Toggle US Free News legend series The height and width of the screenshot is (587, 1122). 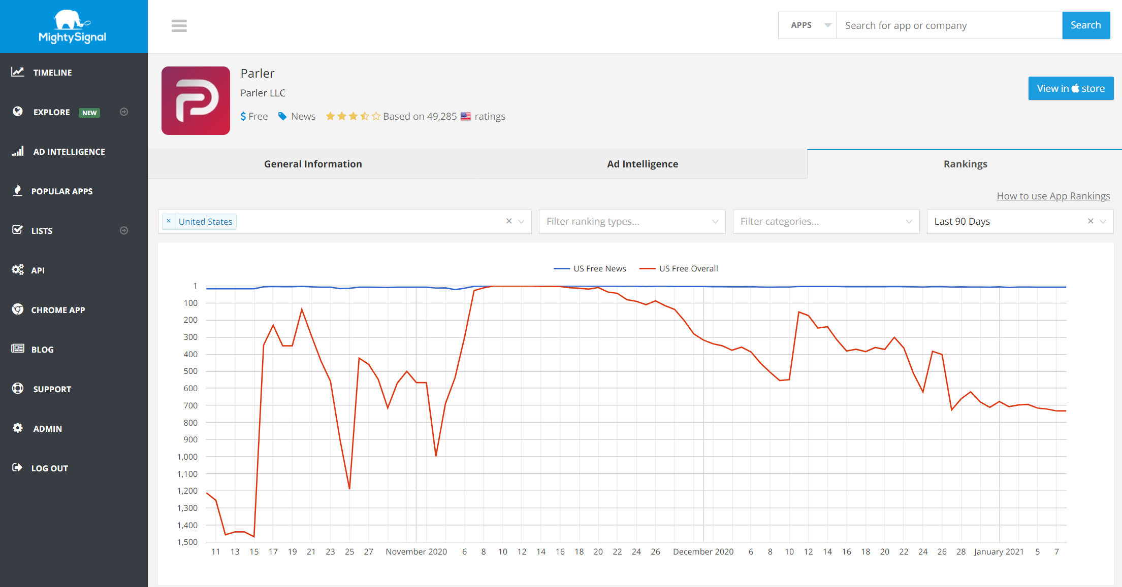click(590, 268)
